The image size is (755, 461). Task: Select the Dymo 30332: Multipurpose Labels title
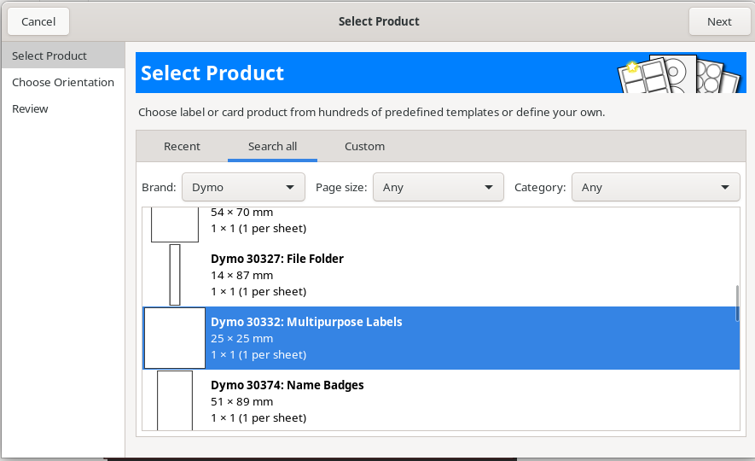pyautogui.click(x=306, y=322)
